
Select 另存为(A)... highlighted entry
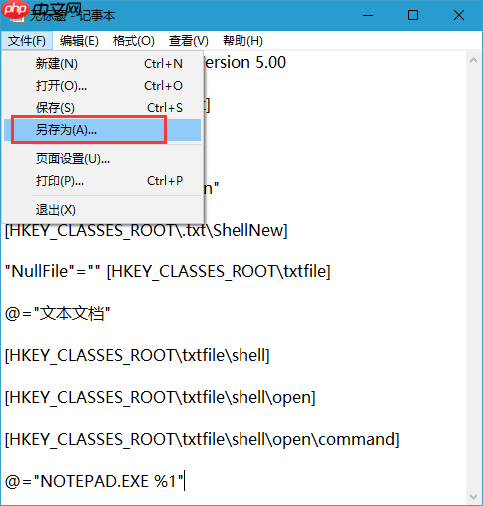(x=102, y=130)
